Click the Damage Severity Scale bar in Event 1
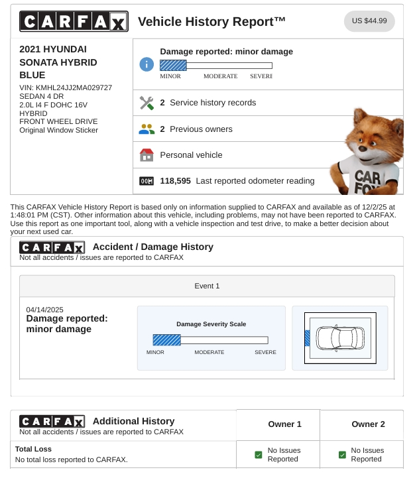Screen dimensions: 417x488 point(210,340)
